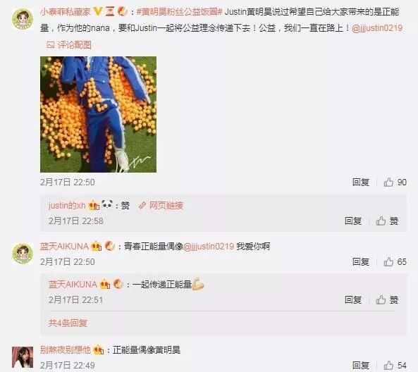418x372 pixels.
Task: Open 别熬夜别想他's profile photo
Action: tap(23, 357)
